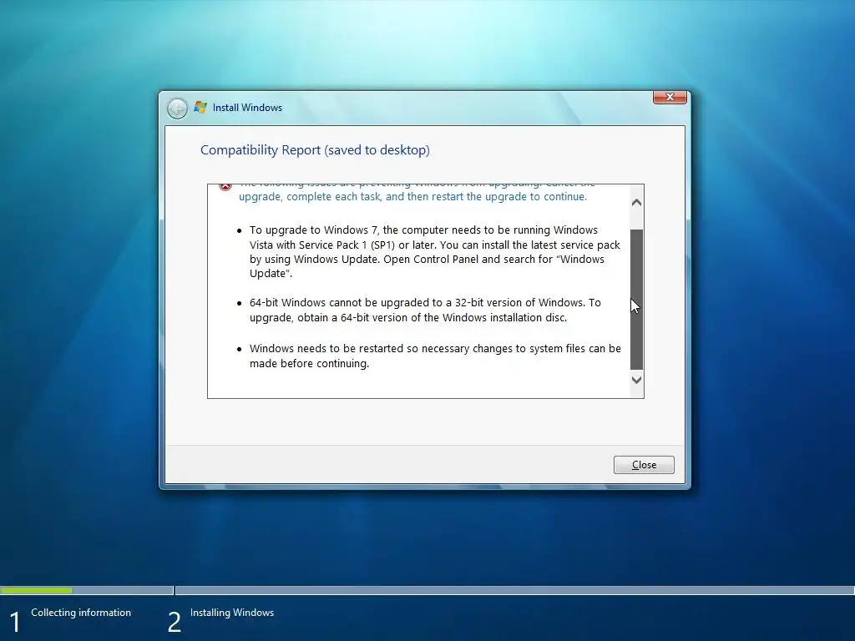The image size is (855, 641).
Task: Click the blue 'upgrade, complete each task' line
Action: (412, 197)
